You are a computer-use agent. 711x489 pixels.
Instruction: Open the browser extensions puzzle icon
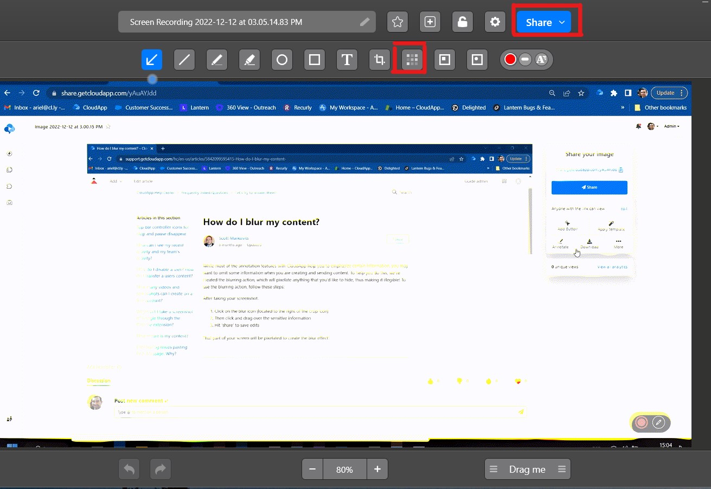click(614, 93)
